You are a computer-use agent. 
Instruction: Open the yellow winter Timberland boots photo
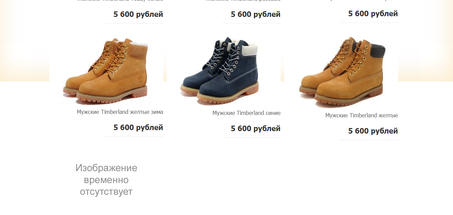[106, 71]
